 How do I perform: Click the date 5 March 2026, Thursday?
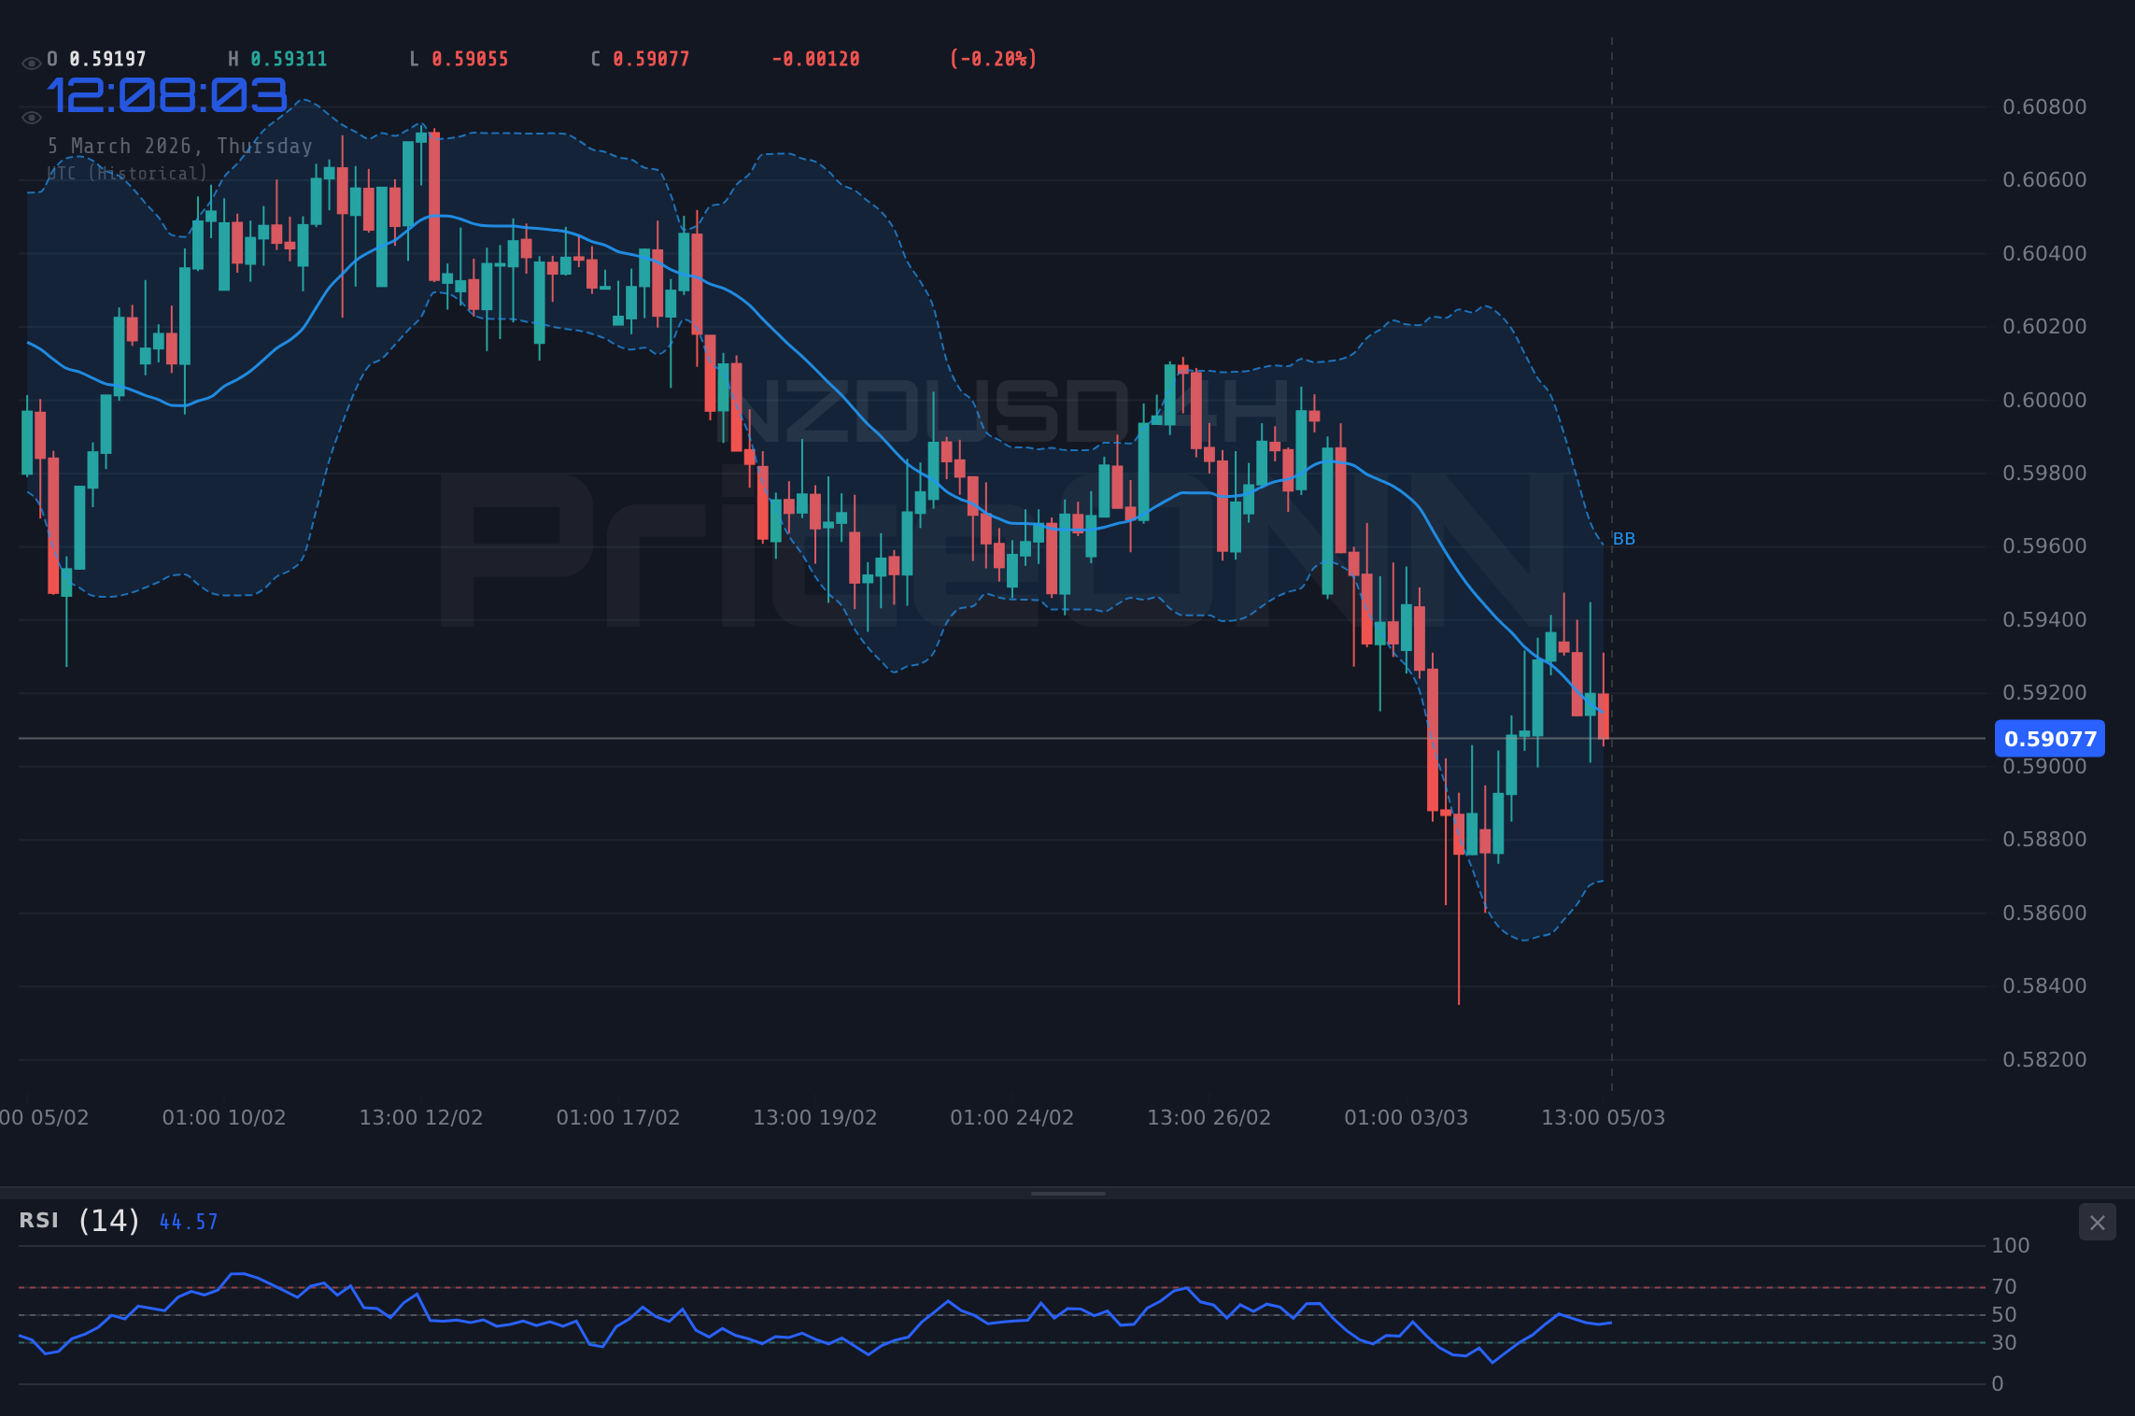click(180, 147)
